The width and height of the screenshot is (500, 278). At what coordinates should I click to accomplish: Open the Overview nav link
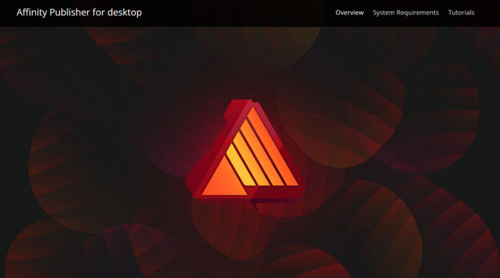(x=349, y=12)
